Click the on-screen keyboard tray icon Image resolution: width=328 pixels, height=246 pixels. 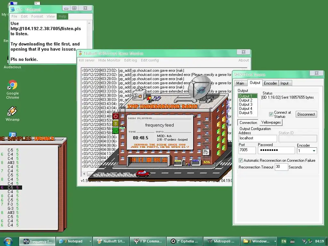292,242
